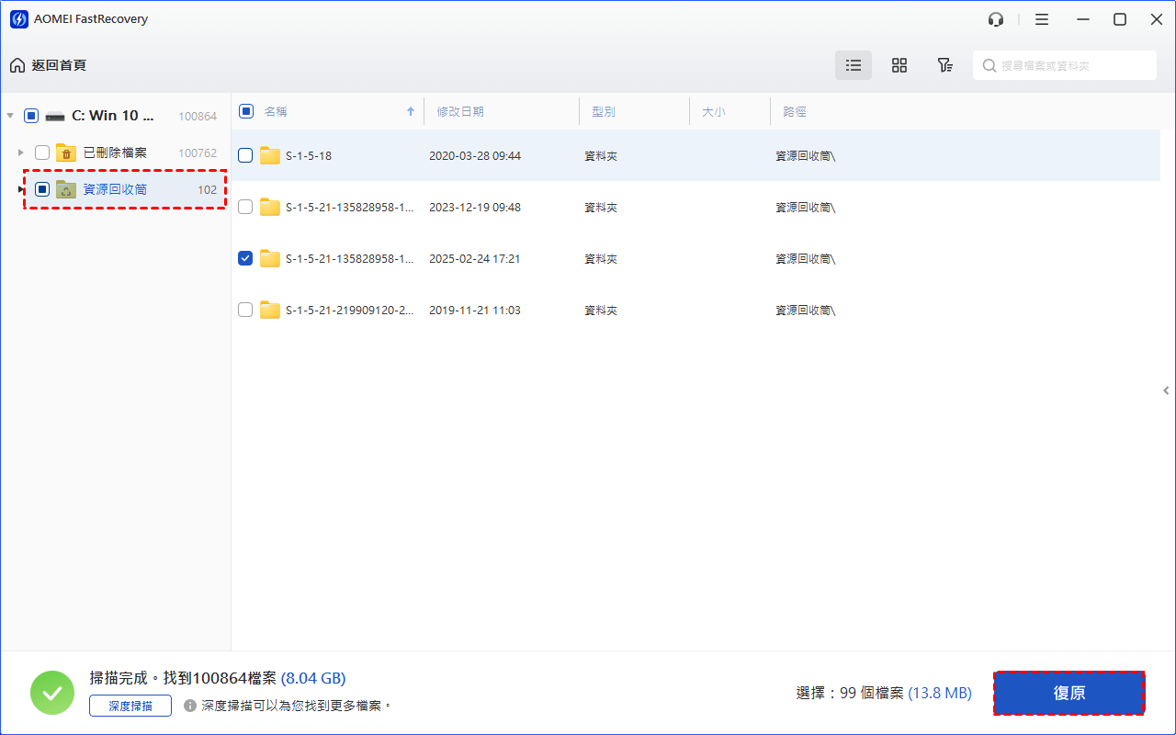Screen dimensions: 1176x735
Task: Toggle the 資源回收筒 checkbox
Action: 42,189
